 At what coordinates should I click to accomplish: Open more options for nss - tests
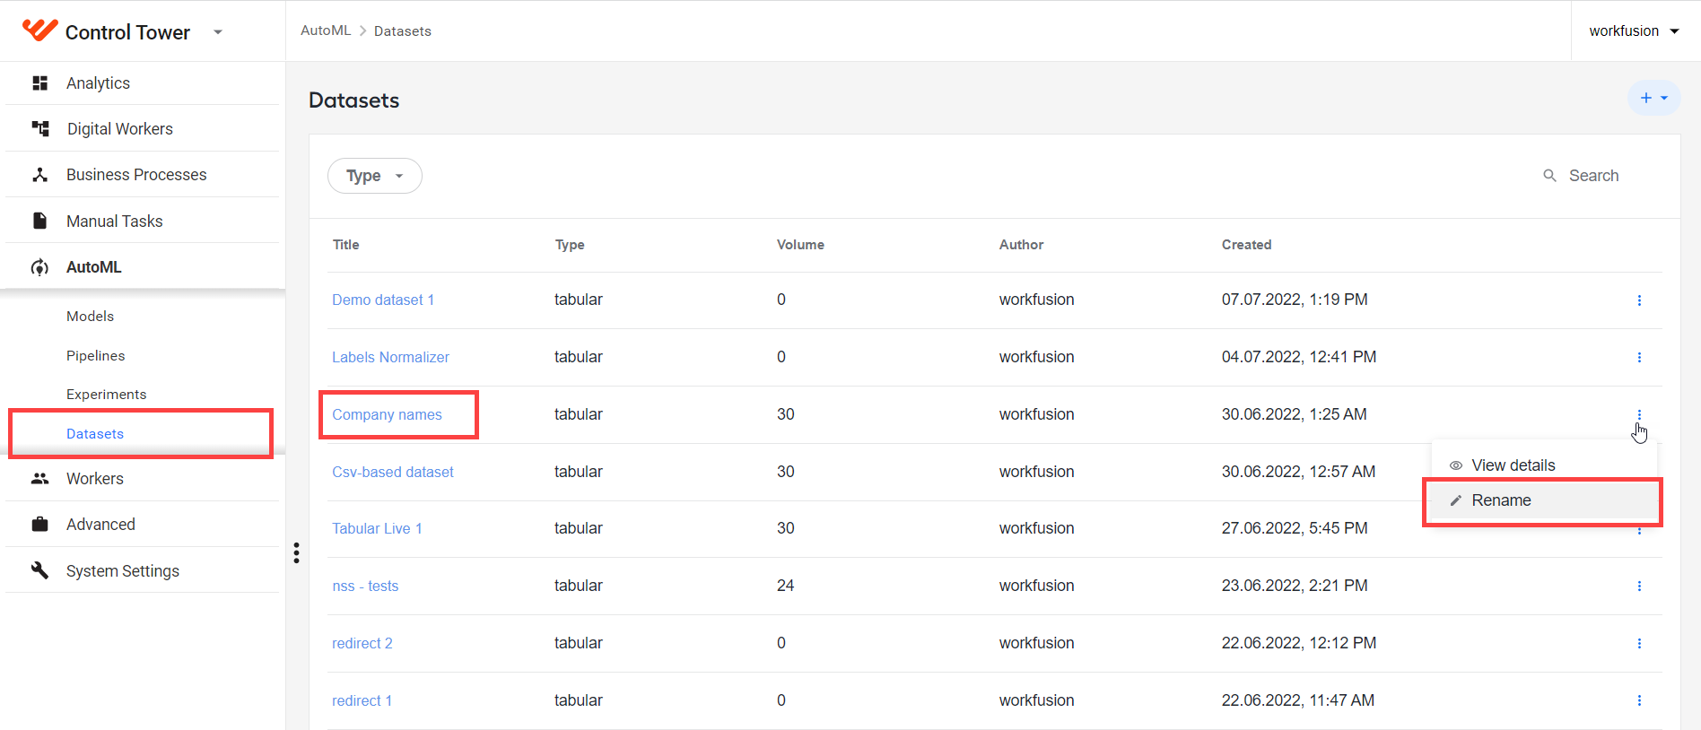(x=1639, y=586)
